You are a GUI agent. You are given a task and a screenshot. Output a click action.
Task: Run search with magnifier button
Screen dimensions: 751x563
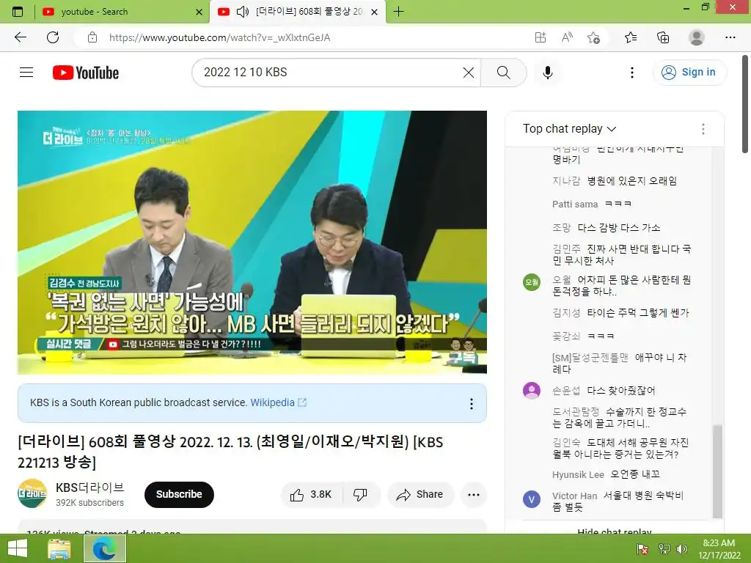503,73
